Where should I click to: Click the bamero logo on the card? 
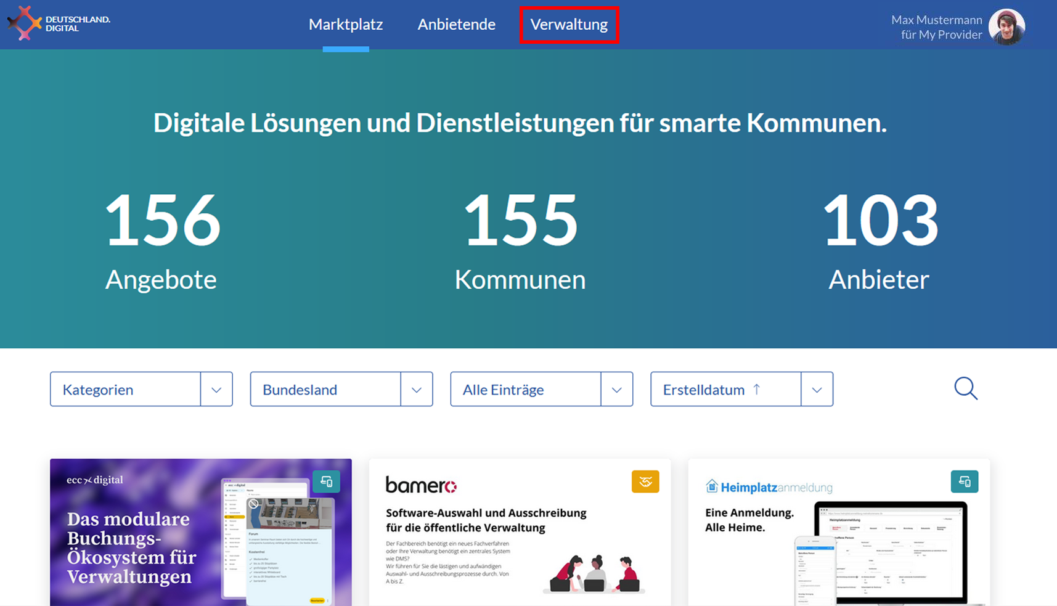(421, 485)
